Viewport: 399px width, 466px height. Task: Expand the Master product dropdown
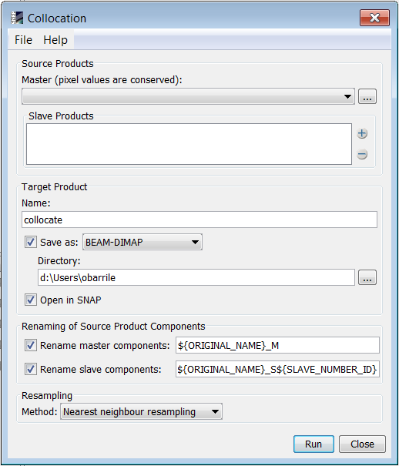(x=188, y=96)
